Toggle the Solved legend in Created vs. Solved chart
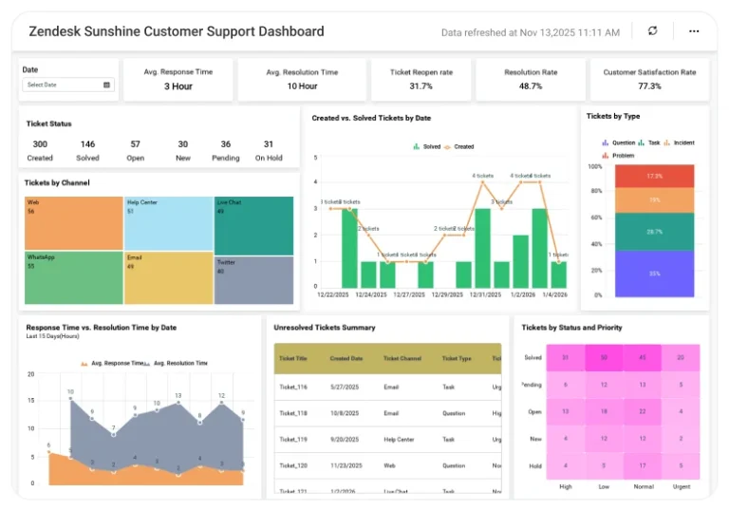Image resolution: width=729 pixels, height=511 pixels. pyautogui.click(x=427, y=146)
